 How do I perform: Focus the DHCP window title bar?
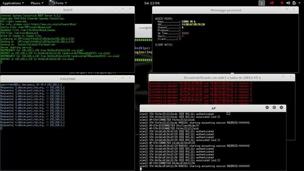coord(67,10)
